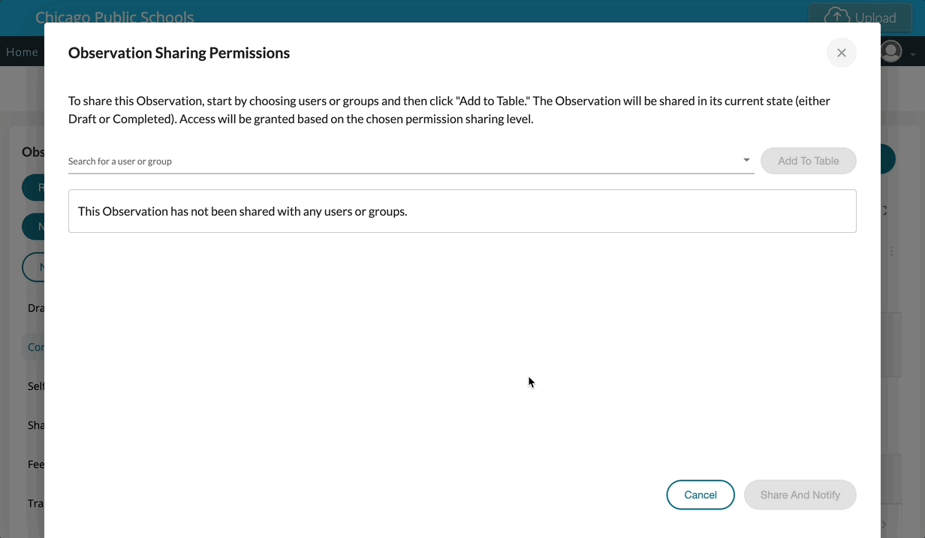
Task: Click the Chicago Public Schools header title
Action: pyautogui.click(x=114, y=17)
